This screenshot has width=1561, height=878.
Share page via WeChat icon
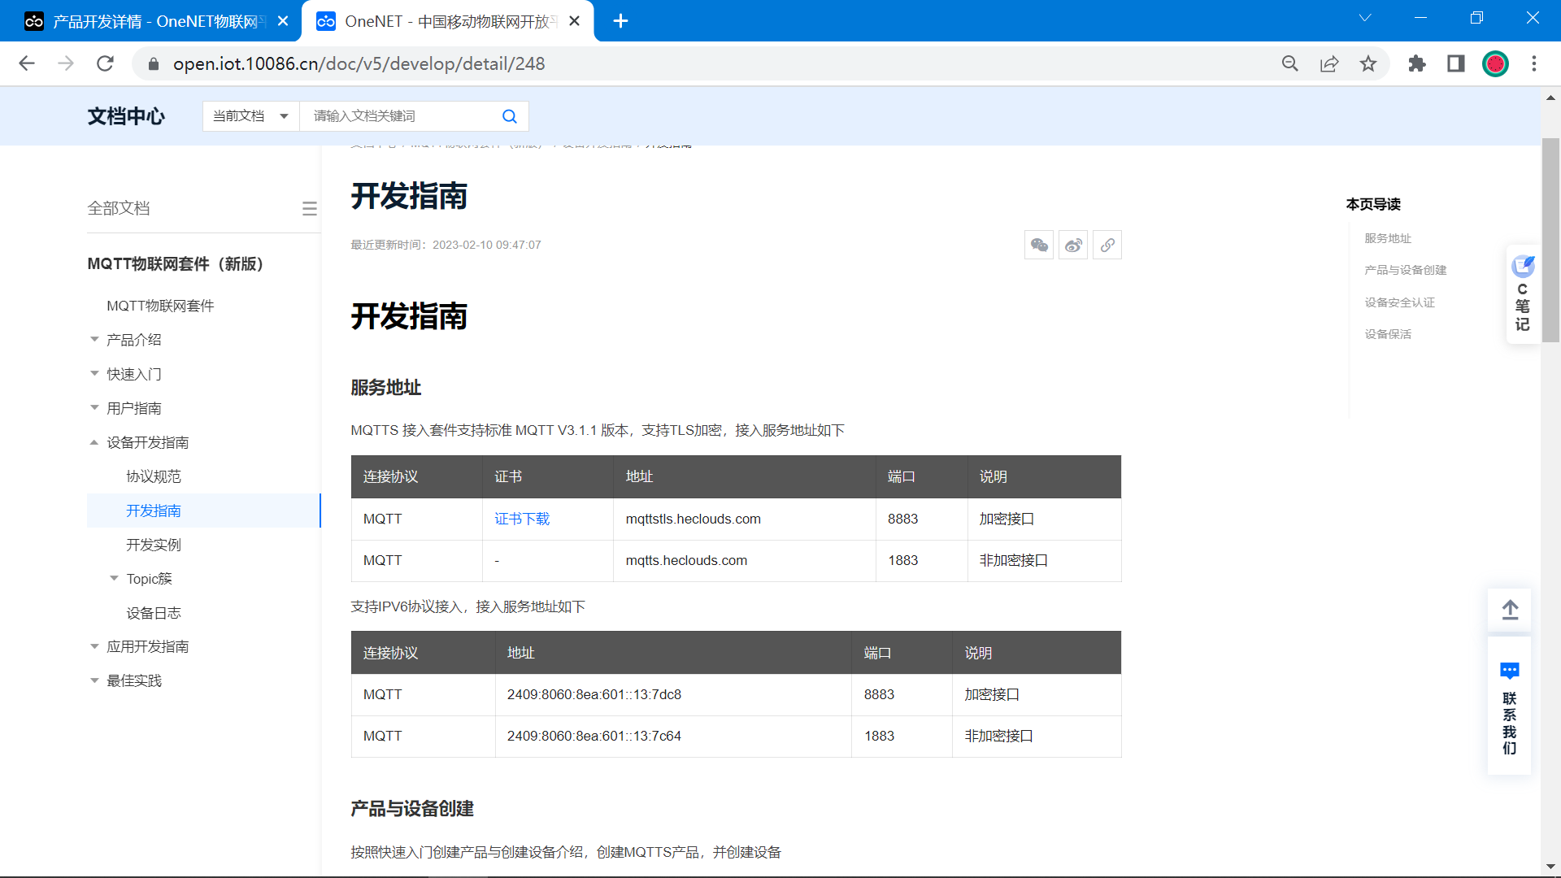point(1039,245)
